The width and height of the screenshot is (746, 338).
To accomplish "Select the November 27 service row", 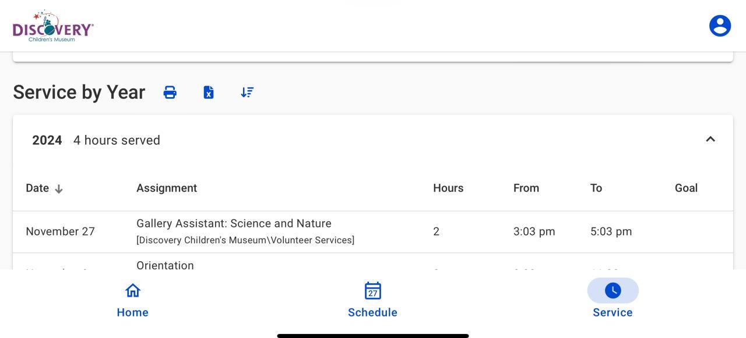I will [x=60, y=232].
